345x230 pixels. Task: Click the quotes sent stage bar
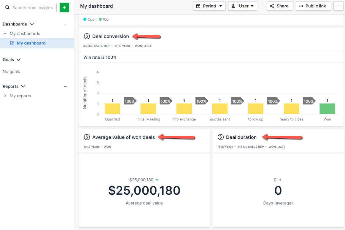tap(220, 109)
